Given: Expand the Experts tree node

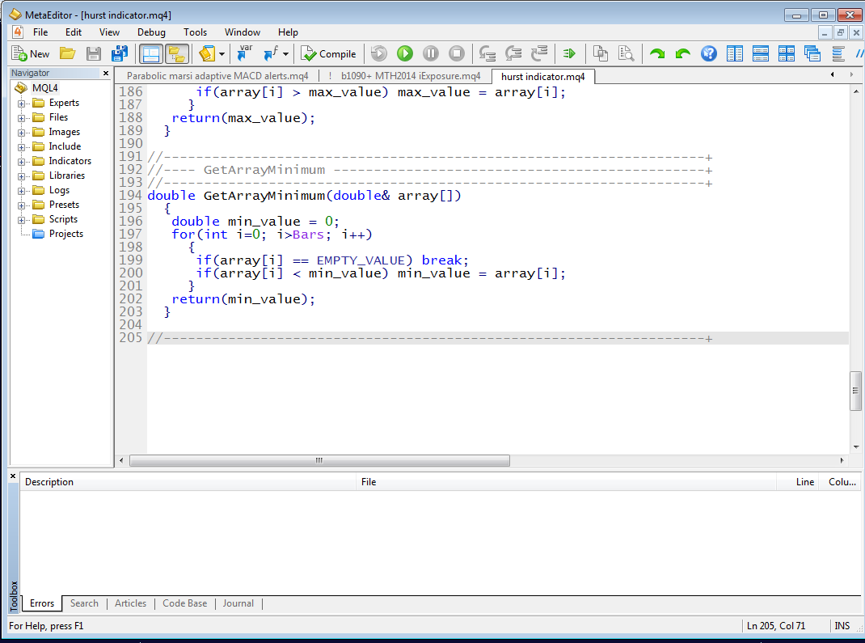Looking at the screenshot, I should [22, 103].
